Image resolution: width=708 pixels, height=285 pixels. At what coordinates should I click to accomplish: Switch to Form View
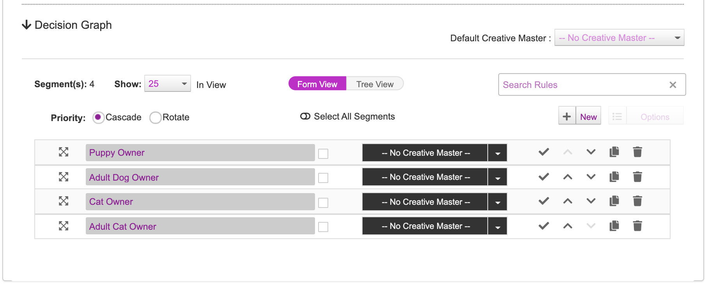click(x=317, y=84)
